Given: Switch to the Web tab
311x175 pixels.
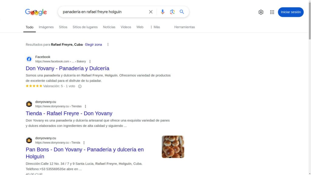Looking at the screenshot, I should point(140,27).
